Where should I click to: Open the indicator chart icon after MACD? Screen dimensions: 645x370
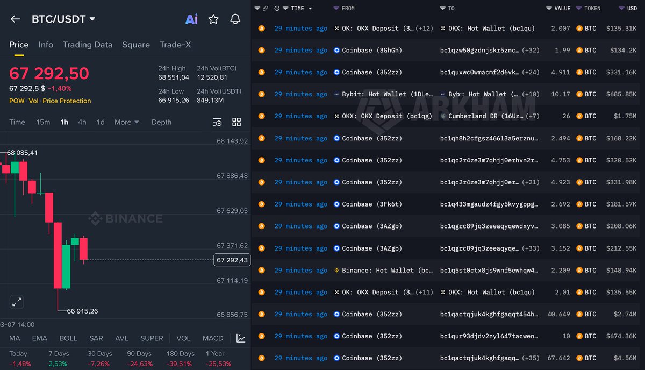pyautogui.click(x=241, y=338)
